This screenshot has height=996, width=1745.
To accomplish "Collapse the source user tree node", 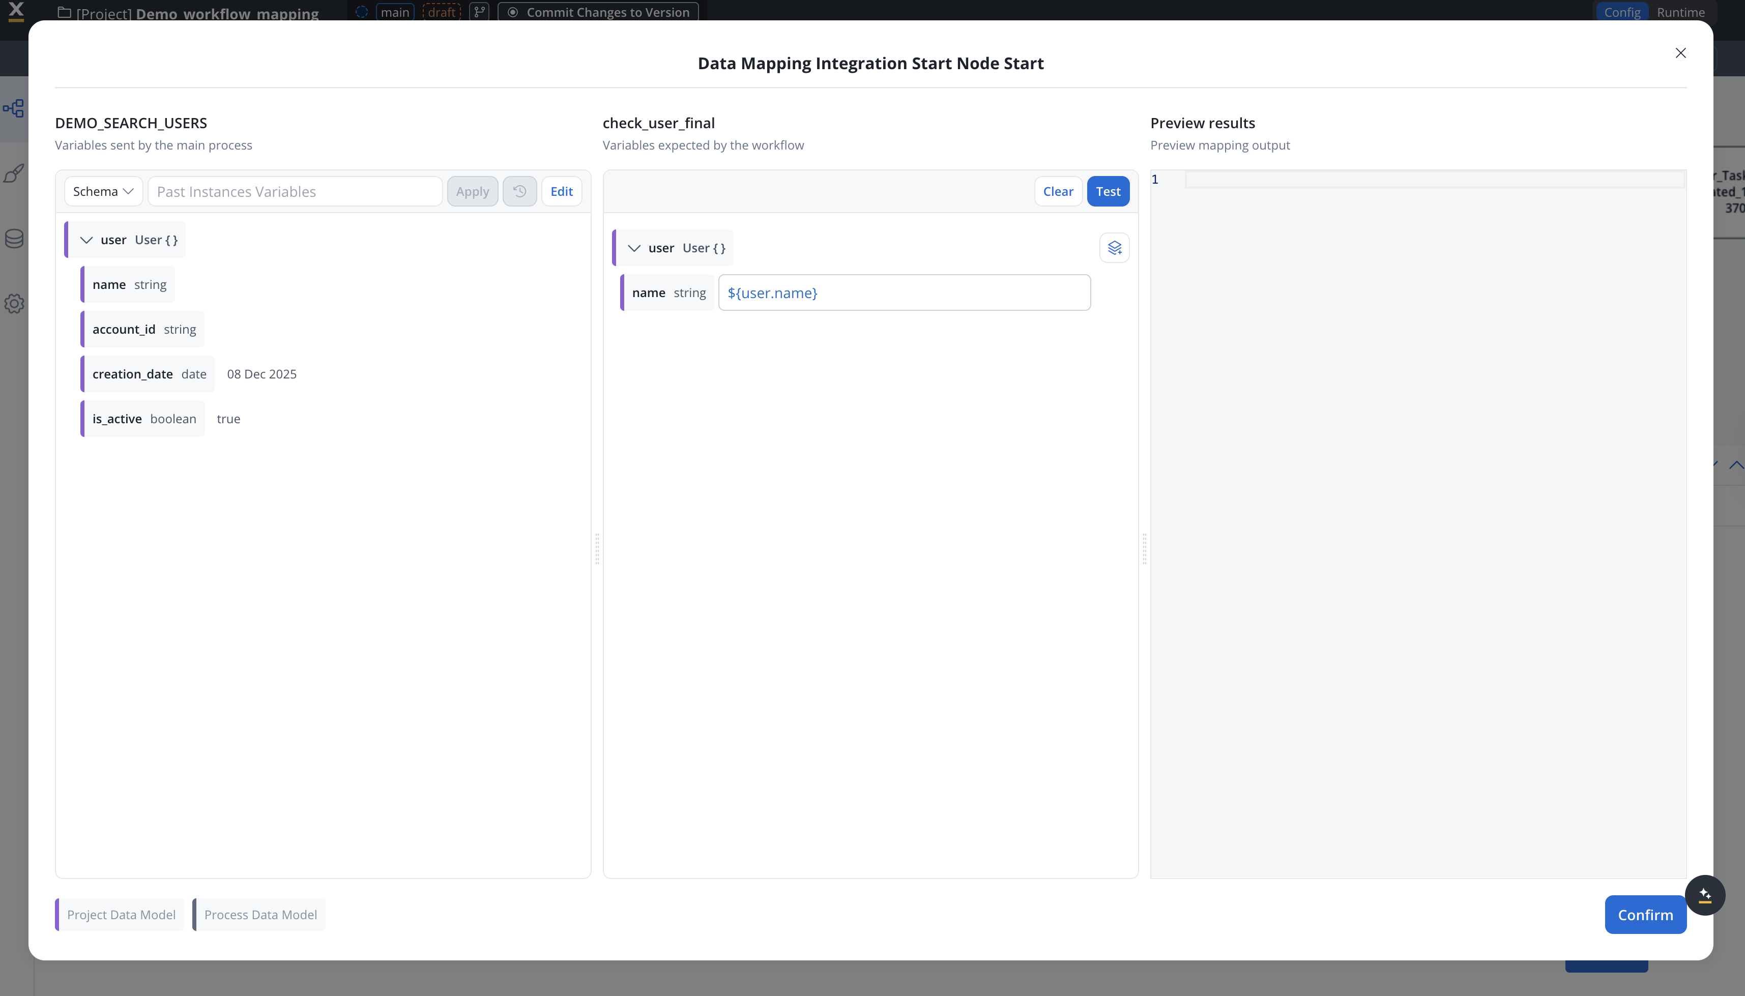I will point(86,240).
